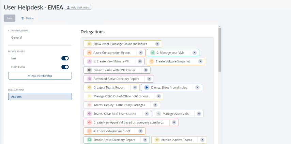Click the Create New VMware VM icon
The image size is (291, 144).
[x=90, y=61]
